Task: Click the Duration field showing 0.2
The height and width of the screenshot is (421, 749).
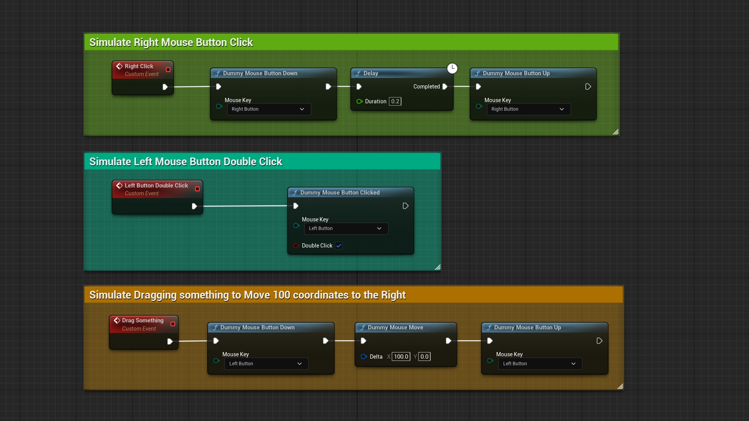Action: tap(395, 101)
